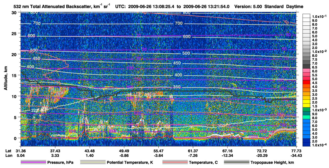Click the 325 potential temperature contour label
This screenshot has height=168, width=329.
pos(35,110)
